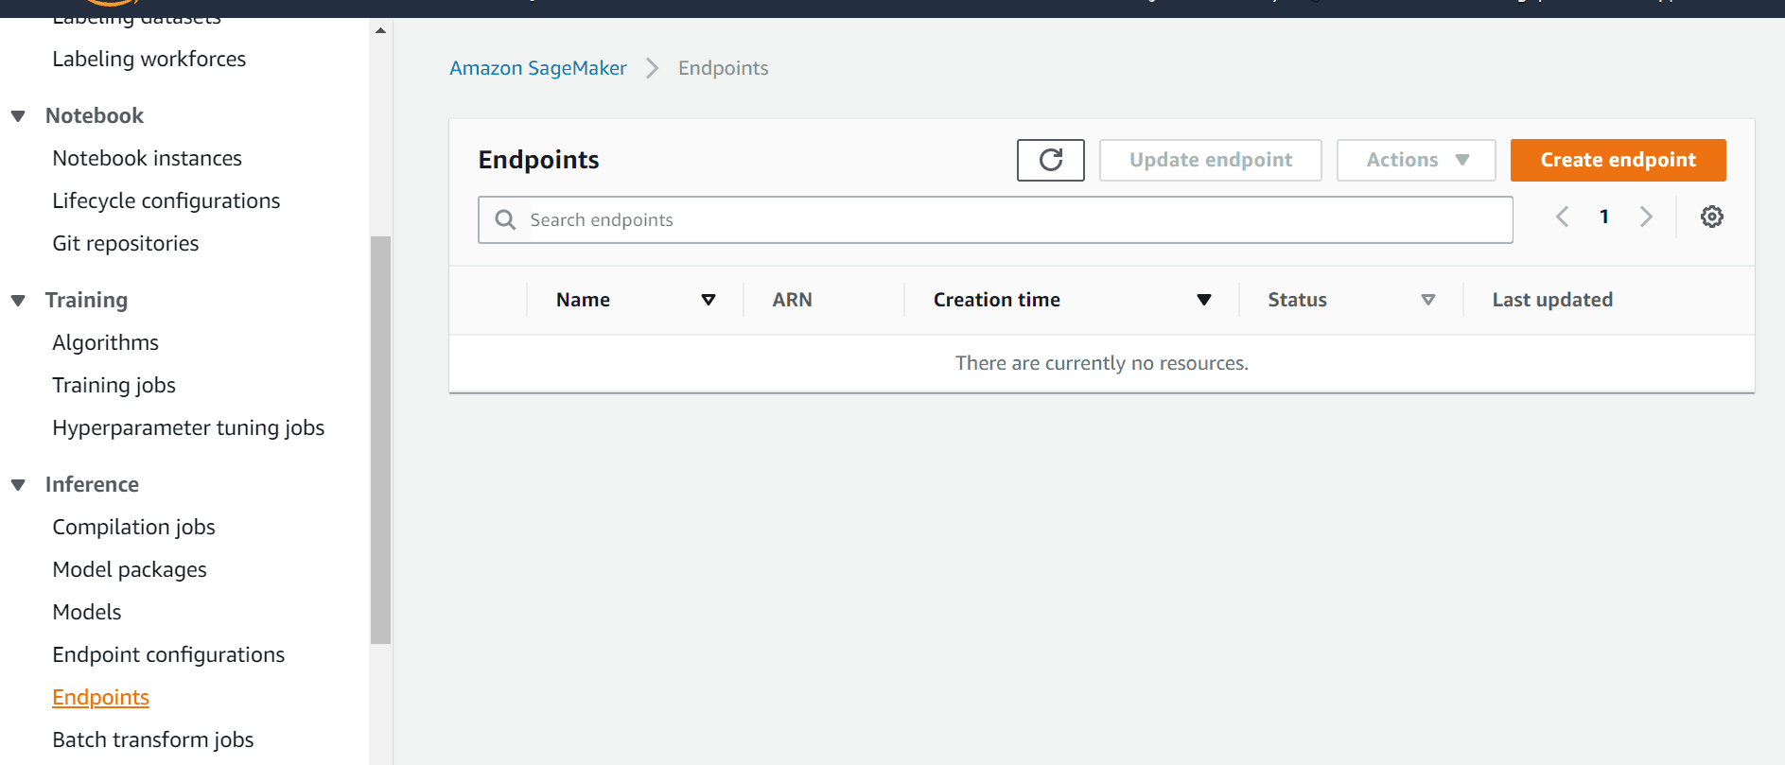This screenshot has width=1785, height=765.
Task: Open Labeling workforces
Action: click(x=149, y=59)
